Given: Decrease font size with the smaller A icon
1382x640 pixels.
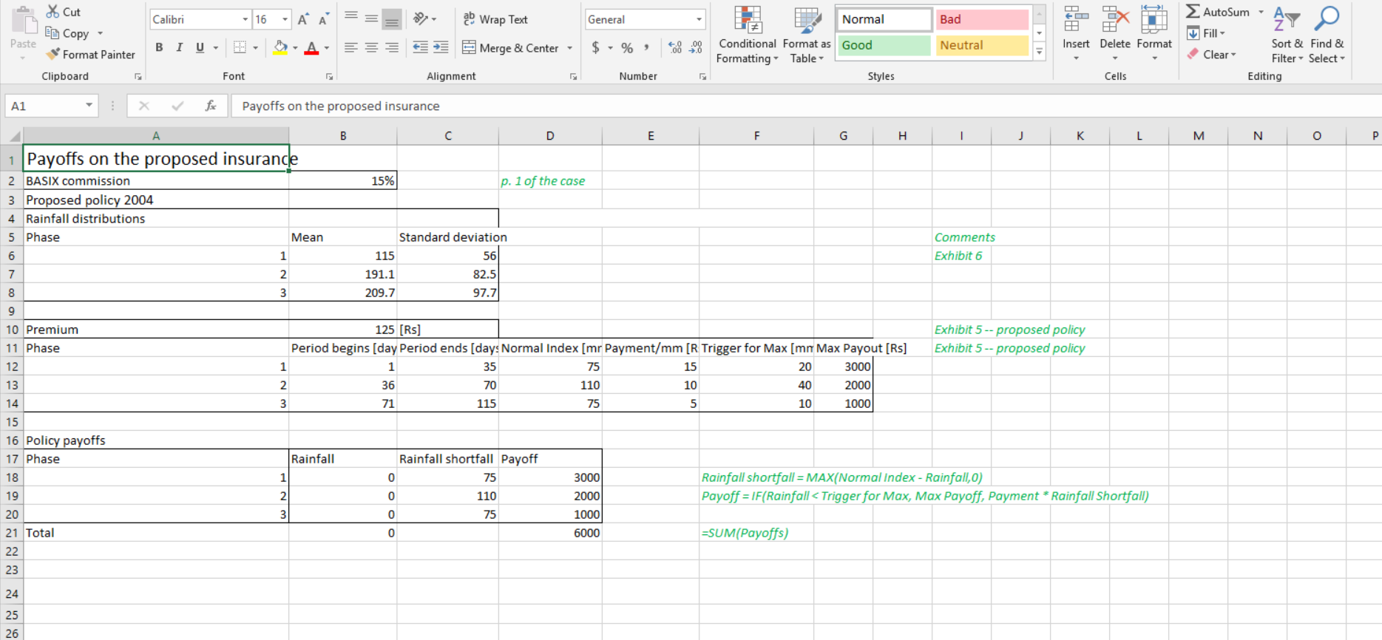Looking at the screenshot, I should pos(323,19).
